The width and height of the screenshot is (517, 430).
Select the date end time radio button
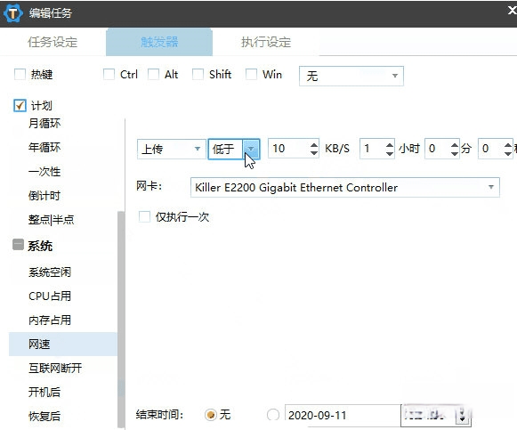pyautogui.click(x=273, y=415)
